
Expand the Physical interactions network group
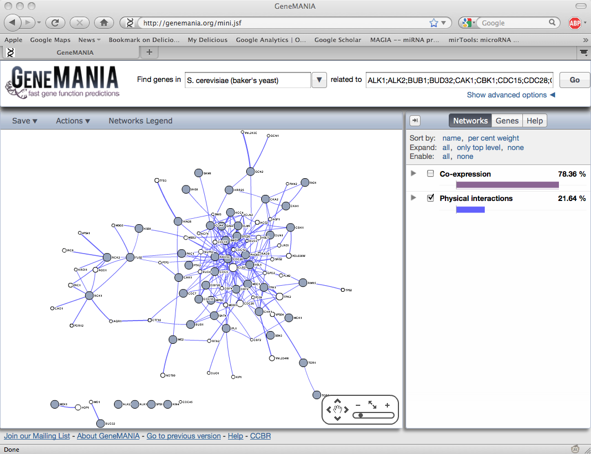click(x=413, y=198)
